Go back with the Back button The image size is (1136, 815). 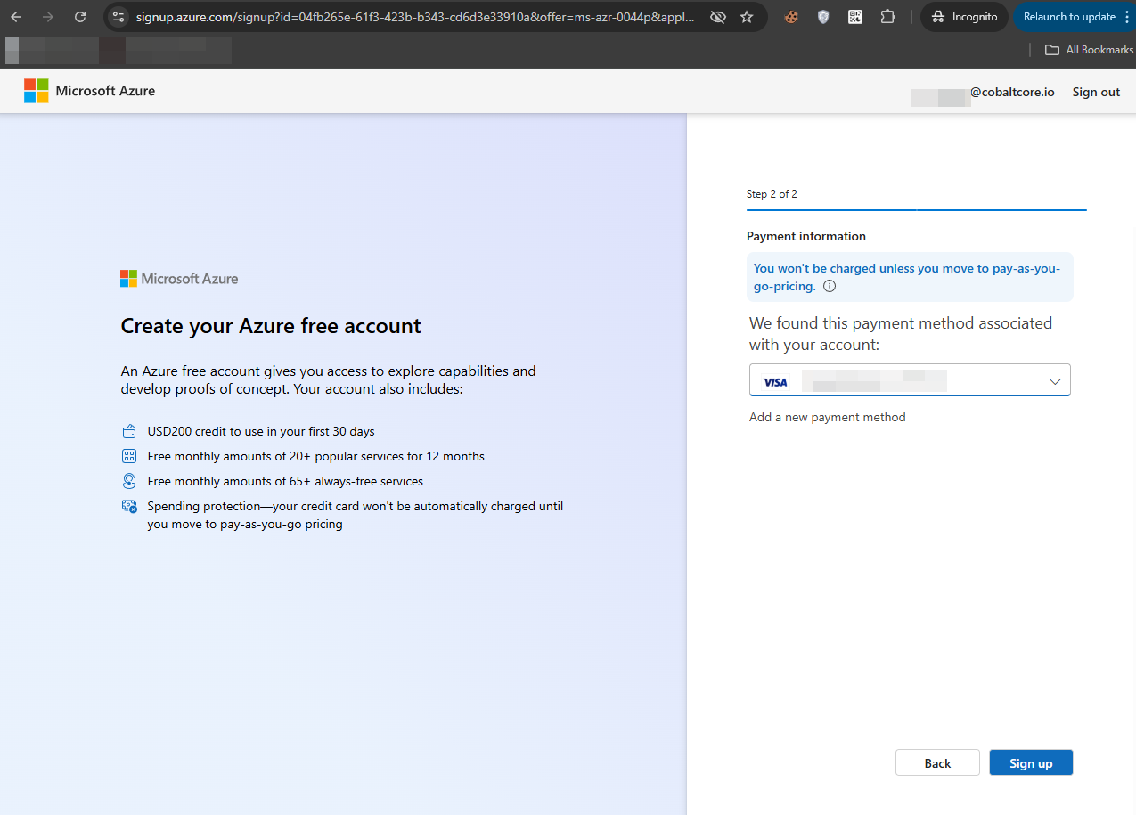937,763
